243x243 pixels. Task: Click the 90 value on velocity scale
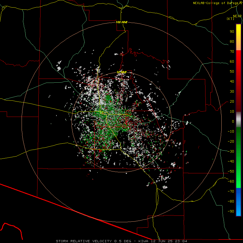click(x=232, y=32)
